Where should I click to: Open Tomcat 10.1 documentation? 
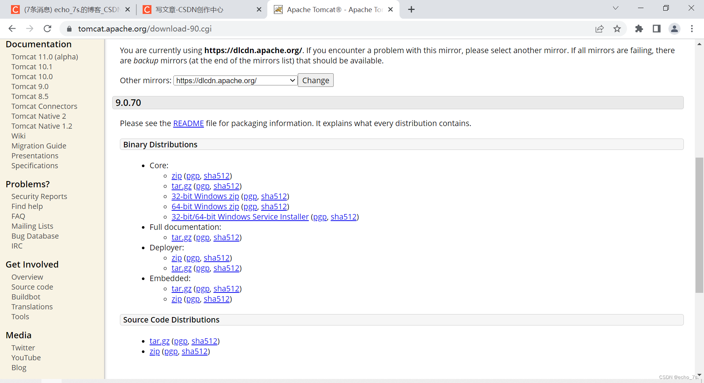click(x=32, y=67)
